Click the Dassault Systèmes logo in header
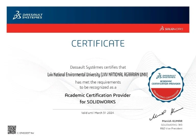Screen dimensions: 196x139 pos(28,15)
